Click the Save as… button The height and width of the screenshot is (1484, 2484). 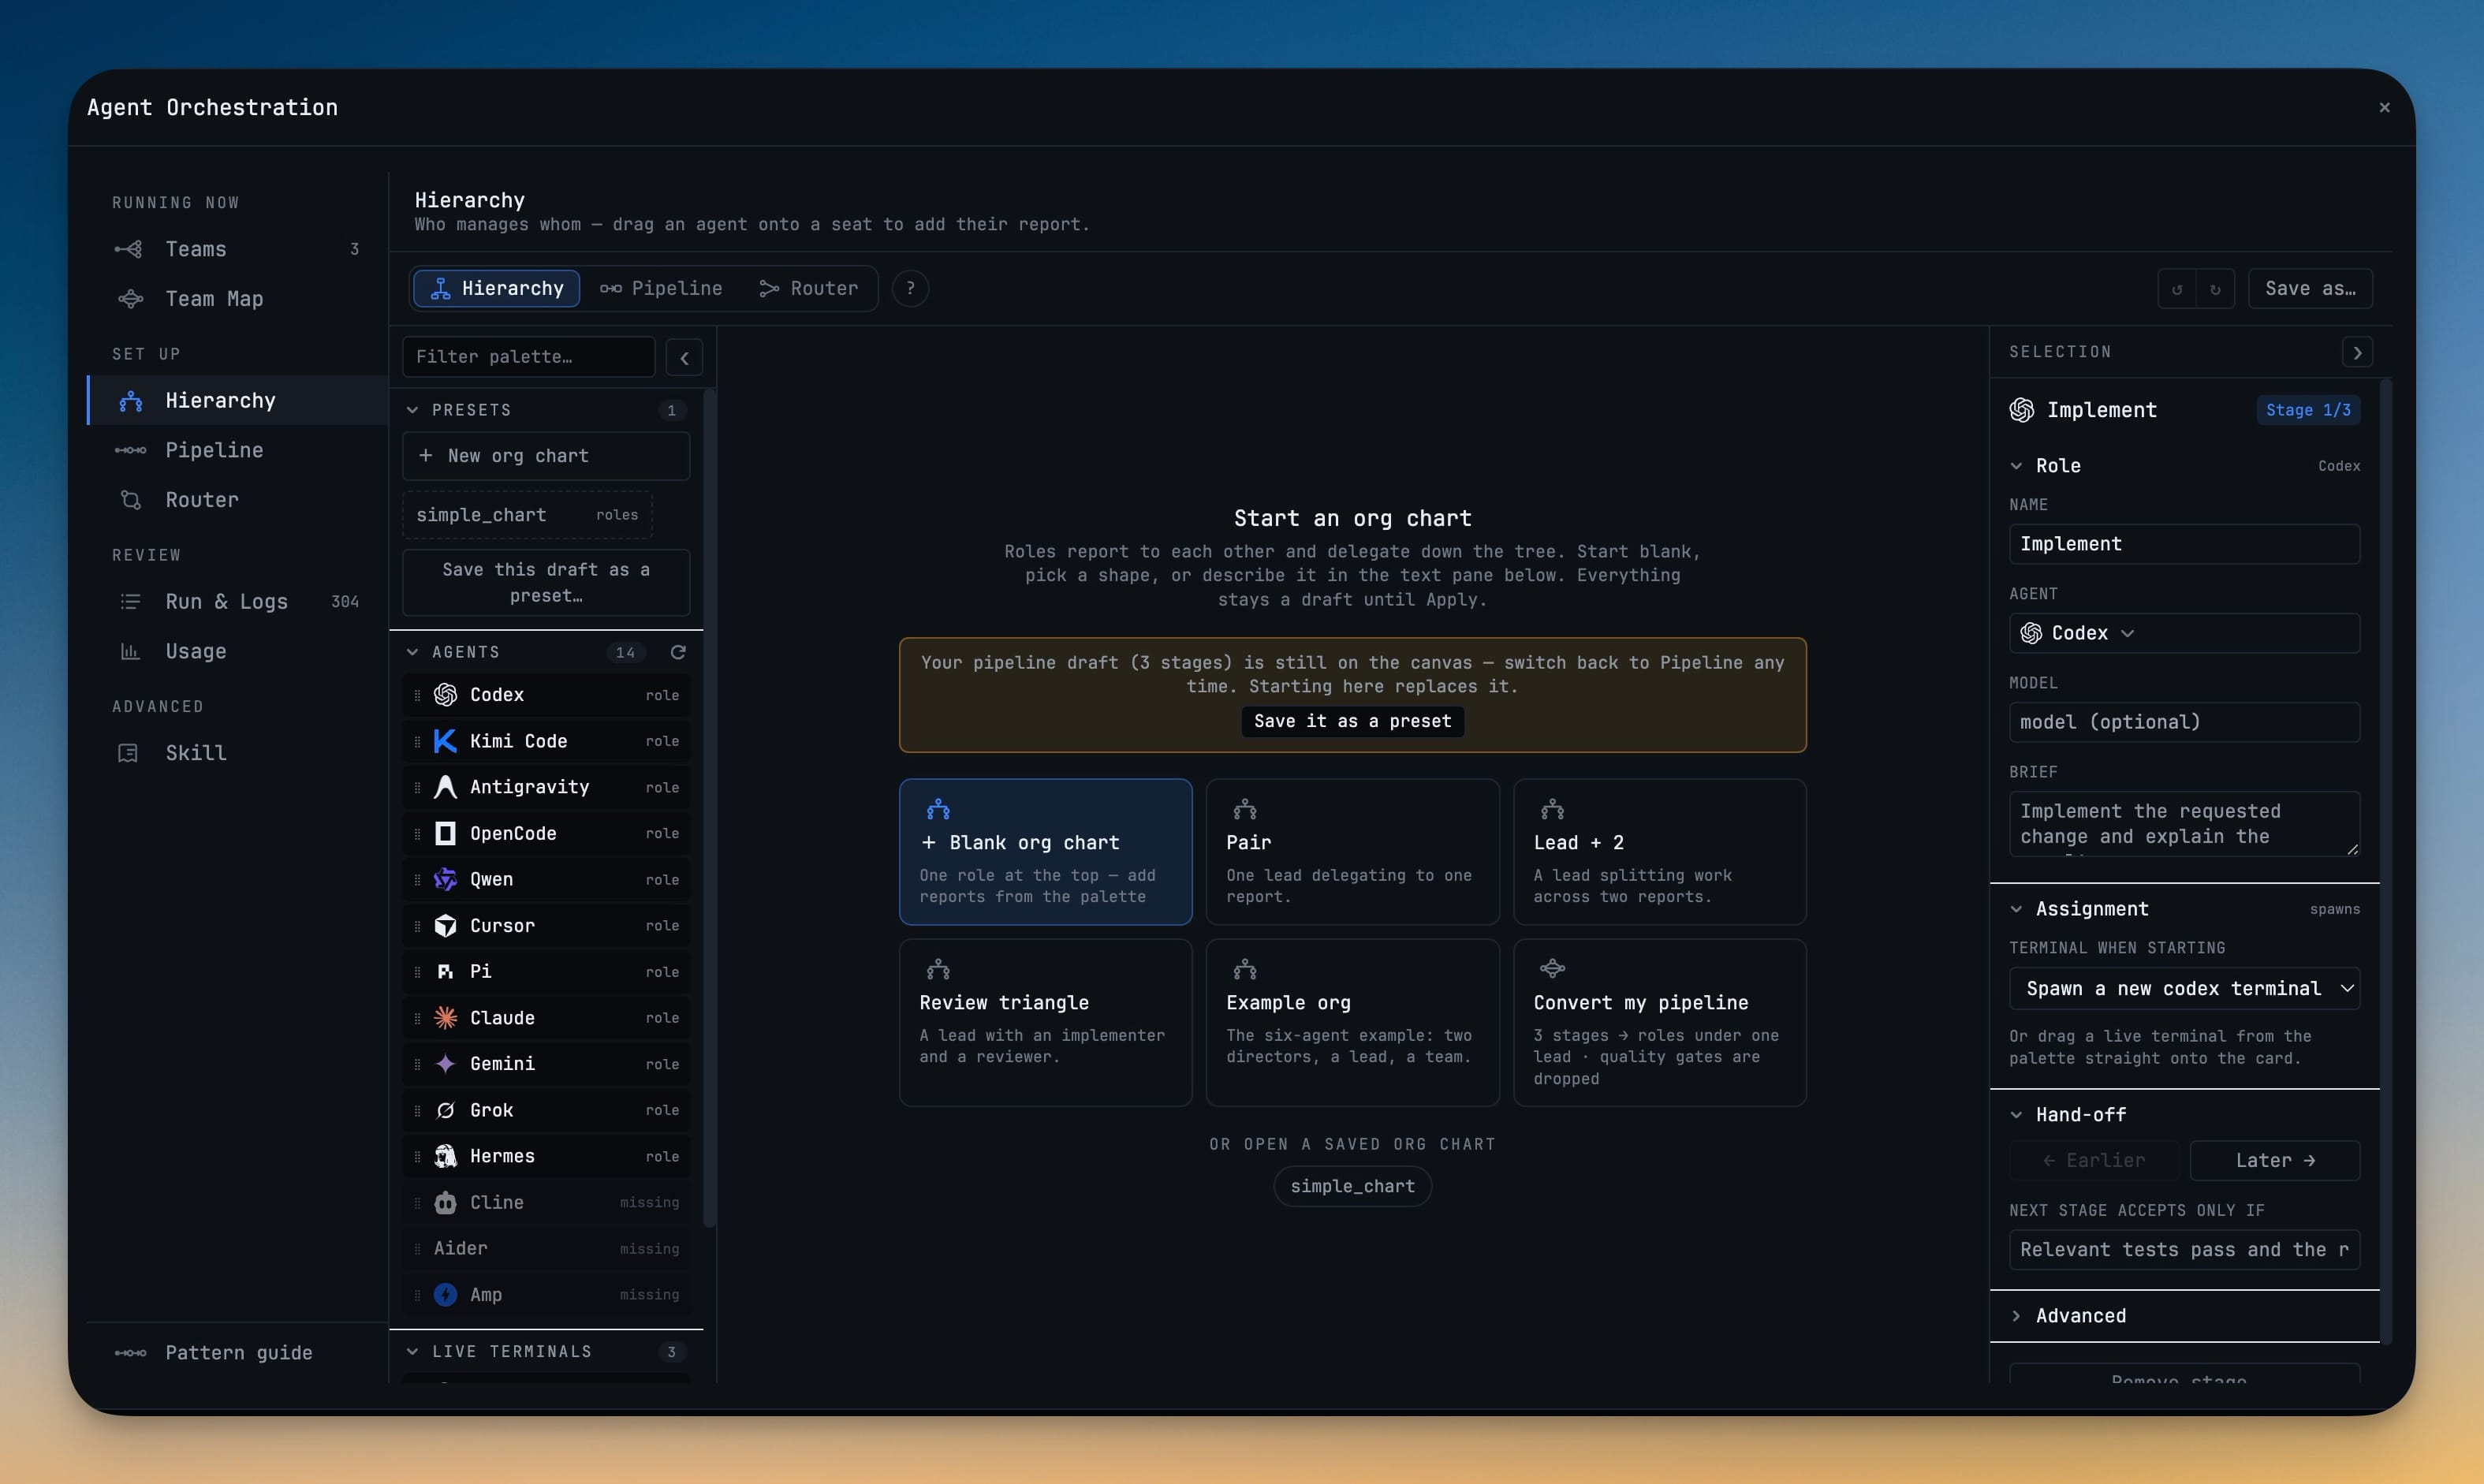[2310, 289]
